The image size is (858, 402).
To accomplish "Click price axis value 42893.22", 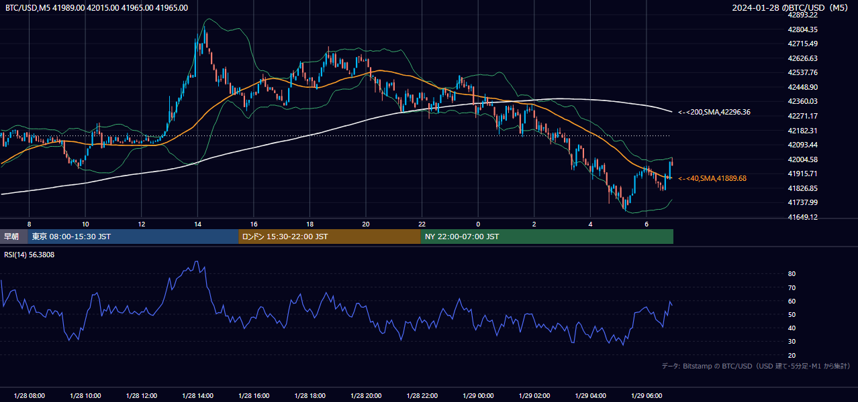I will pos(804,15).
